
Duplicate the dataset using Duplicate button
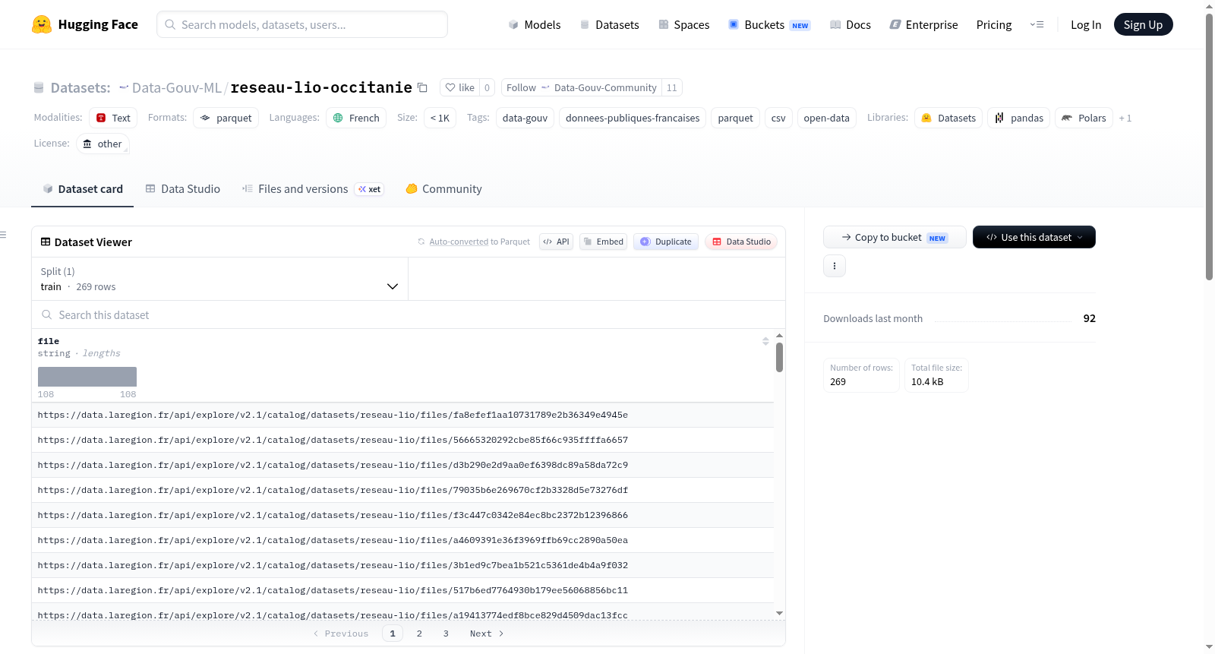pyautogui.click(x=666, y=242)
